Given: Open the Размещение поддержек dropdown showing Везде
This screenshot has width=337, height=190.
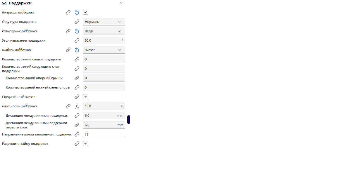Looking at the screenshot, I should pyautogui.click(x=104, y=31).
